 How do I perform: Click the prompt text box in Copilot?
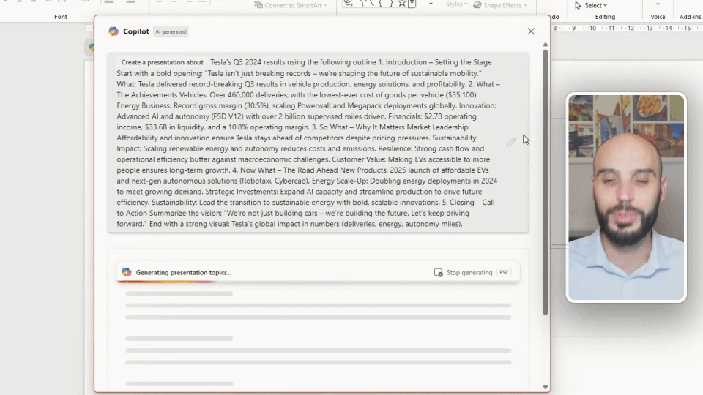point(319,143)
